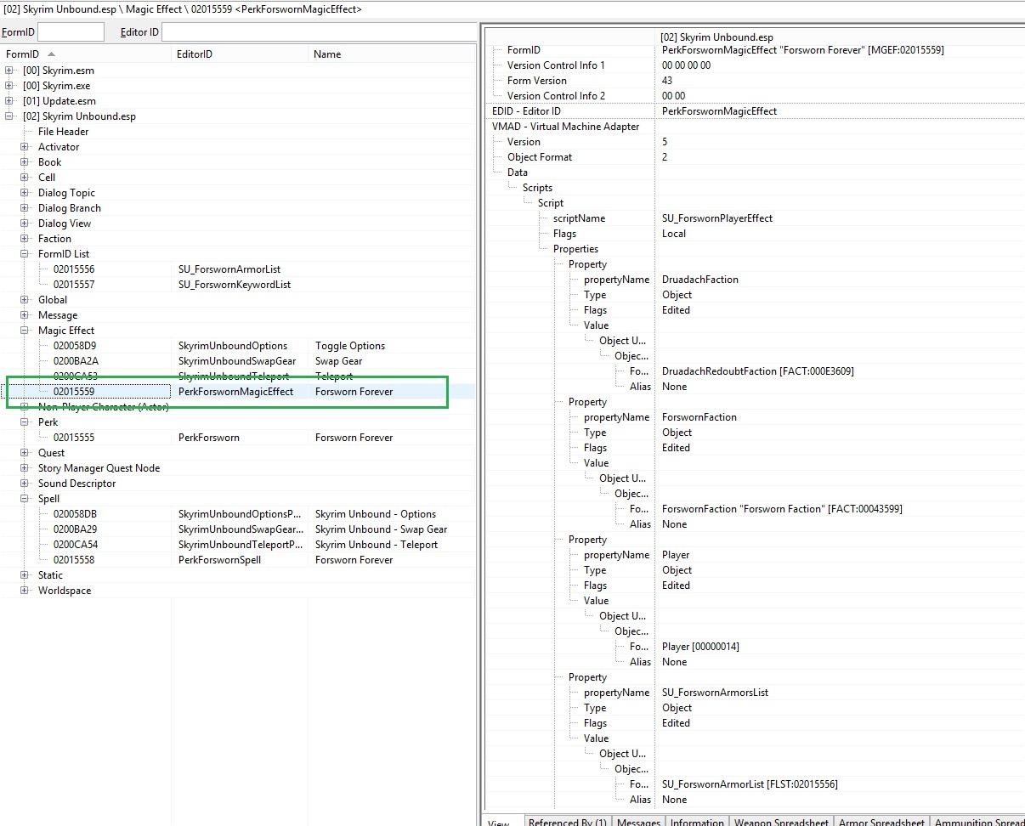Viewport: 1025px width, 826px height.
Task: Open the Armor Spreadsheet tab
Action: click(x=881, y=821)
